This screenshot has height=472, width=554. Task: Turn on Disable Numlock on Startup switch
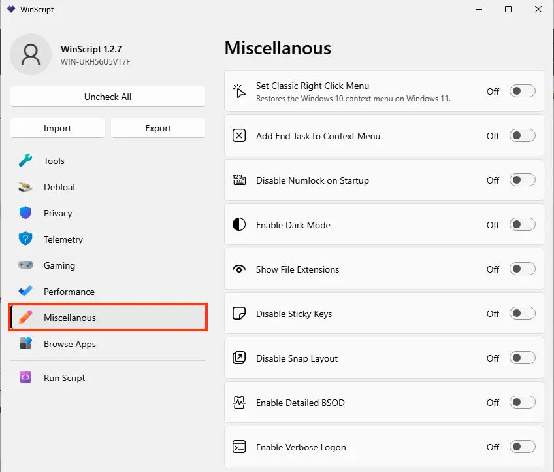coord(522,180)
